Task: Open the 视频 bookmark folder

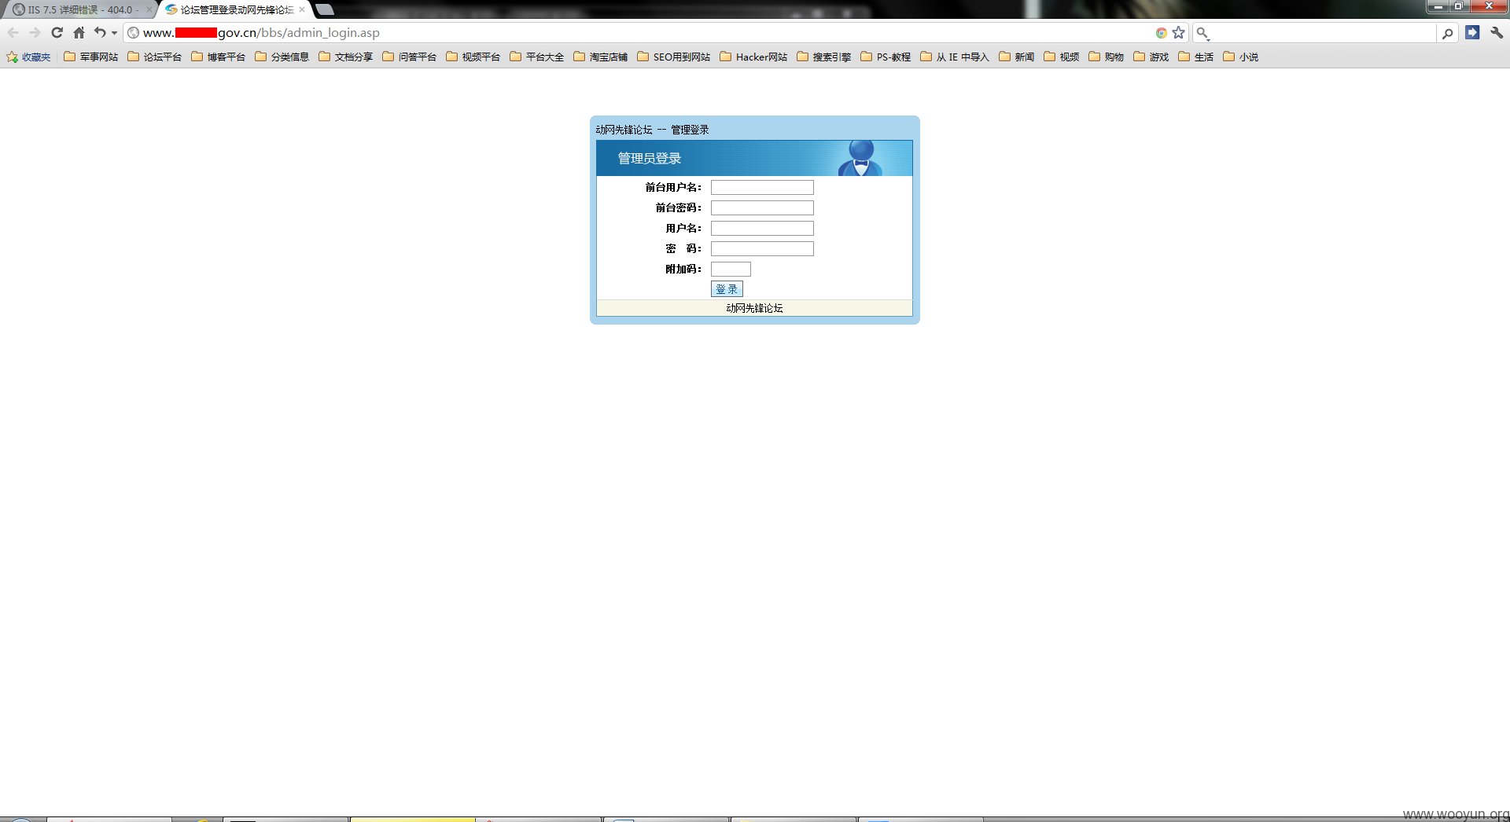Action: pos(1061,57)
